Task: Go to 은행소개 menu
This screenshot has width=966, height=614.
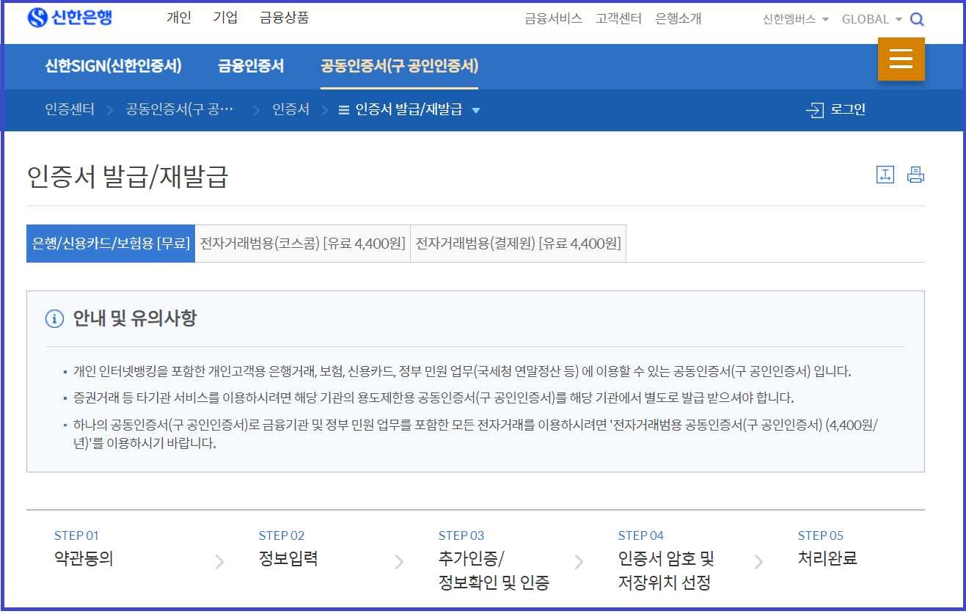Action: coord(678,19)
